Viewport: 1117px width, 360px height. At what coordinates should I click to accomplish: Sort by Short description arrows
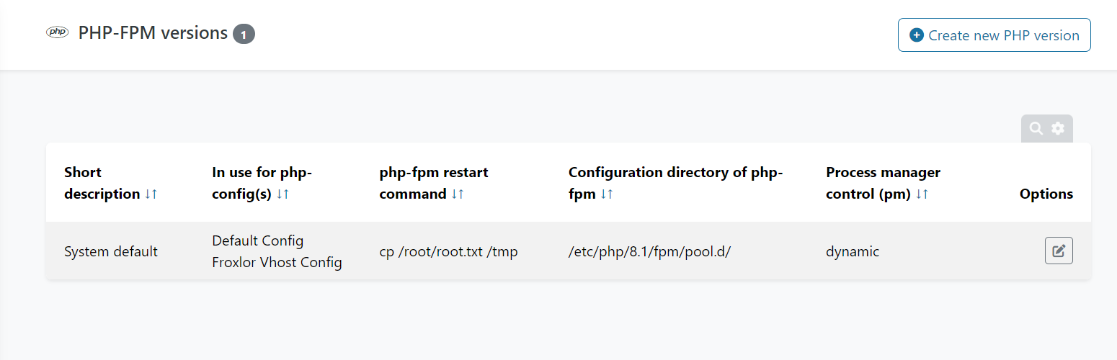click(151, 194)
